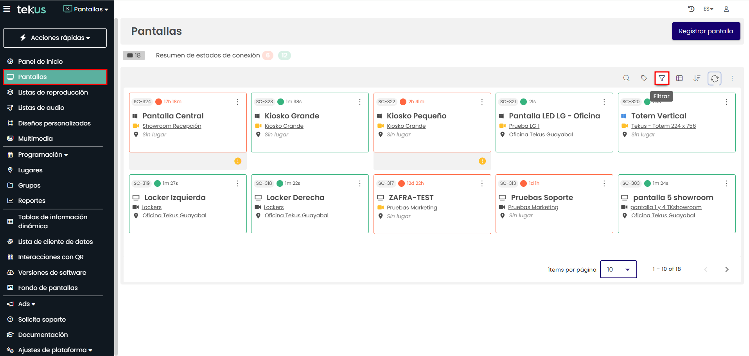This screenshot has width=749, height=356.
Task: Open the user profile icon
Action: click(726, 9)
